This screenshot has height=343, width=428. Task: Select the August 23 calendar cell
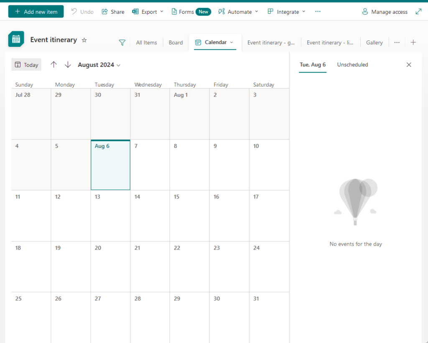[229, 267]
